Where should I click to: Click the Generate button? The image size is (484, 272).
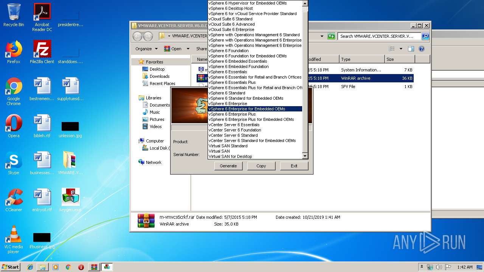(228, 166)
